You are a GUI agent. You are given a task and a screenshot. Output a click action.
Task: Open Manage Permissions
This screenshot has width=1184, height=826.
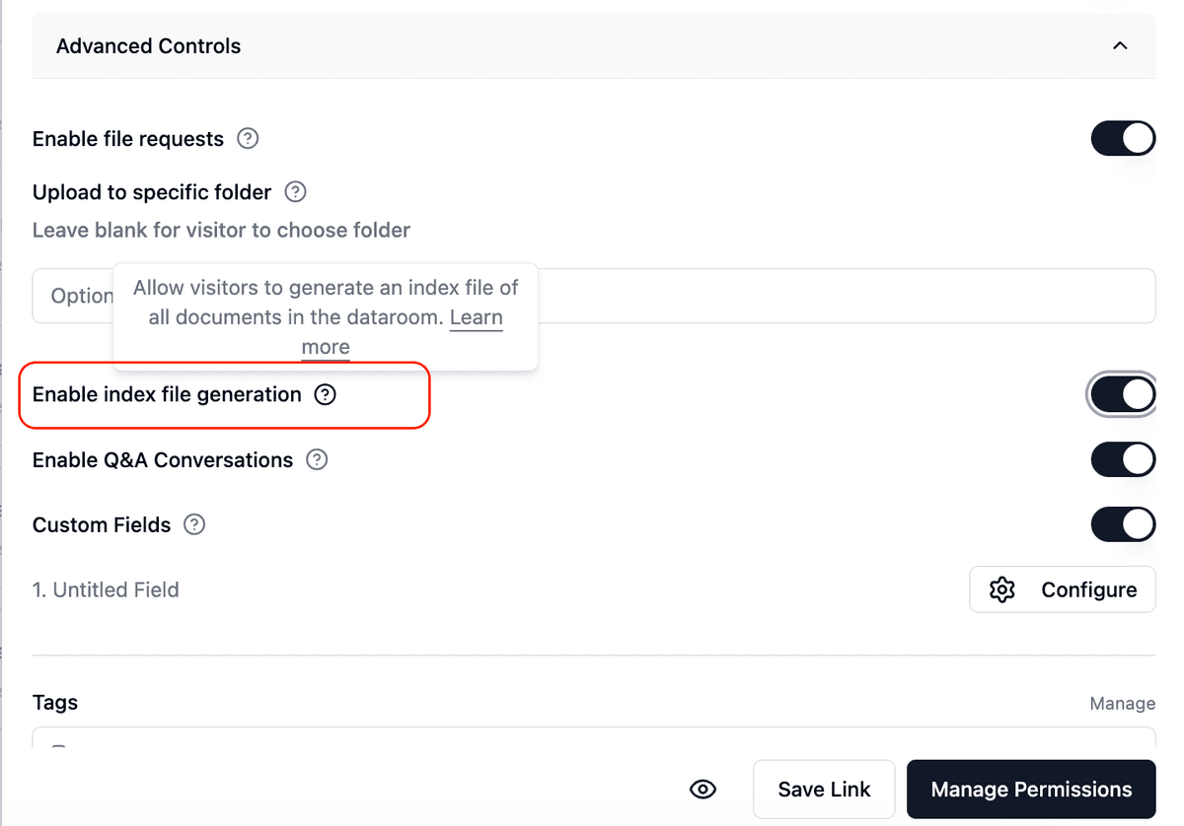(x=1031, y=790)
